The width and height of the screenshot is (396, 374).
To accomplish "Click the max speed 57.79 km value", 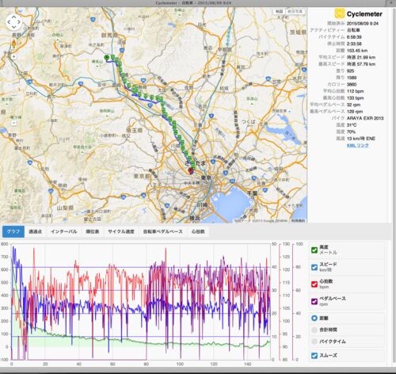I will 361,64.
